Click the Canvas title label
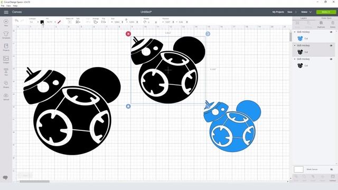Viewport: 338px width, 190px height. pos(17,12)
